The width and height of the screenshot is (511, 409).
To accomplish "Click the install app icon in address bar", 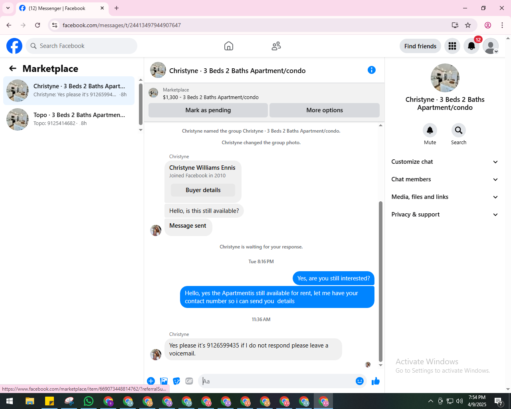I will coord(455,25).
